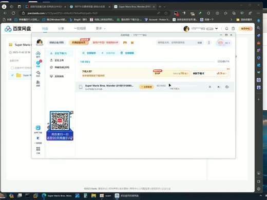Click the create enterprise/team button
Viewport: 267px width, 200px height.
[x=56, y=43]
